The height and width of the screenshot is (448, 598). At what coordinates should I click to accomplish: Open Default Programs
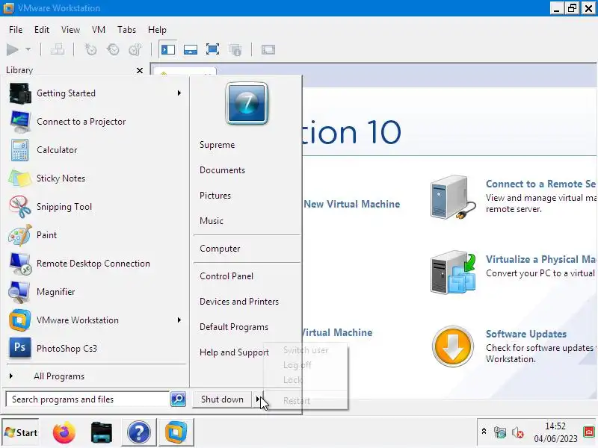click(x=234, y=327)
